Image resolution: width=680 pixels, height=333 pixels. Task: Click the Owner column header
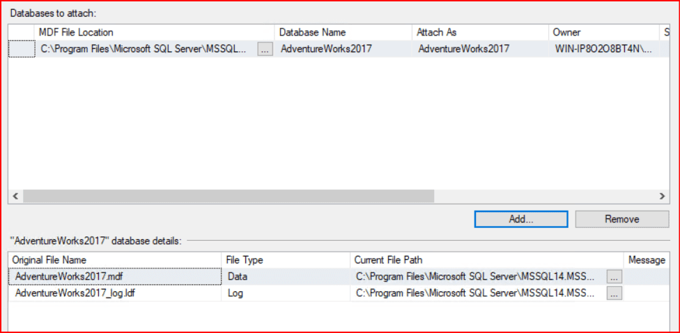click(x=602, y=32)
